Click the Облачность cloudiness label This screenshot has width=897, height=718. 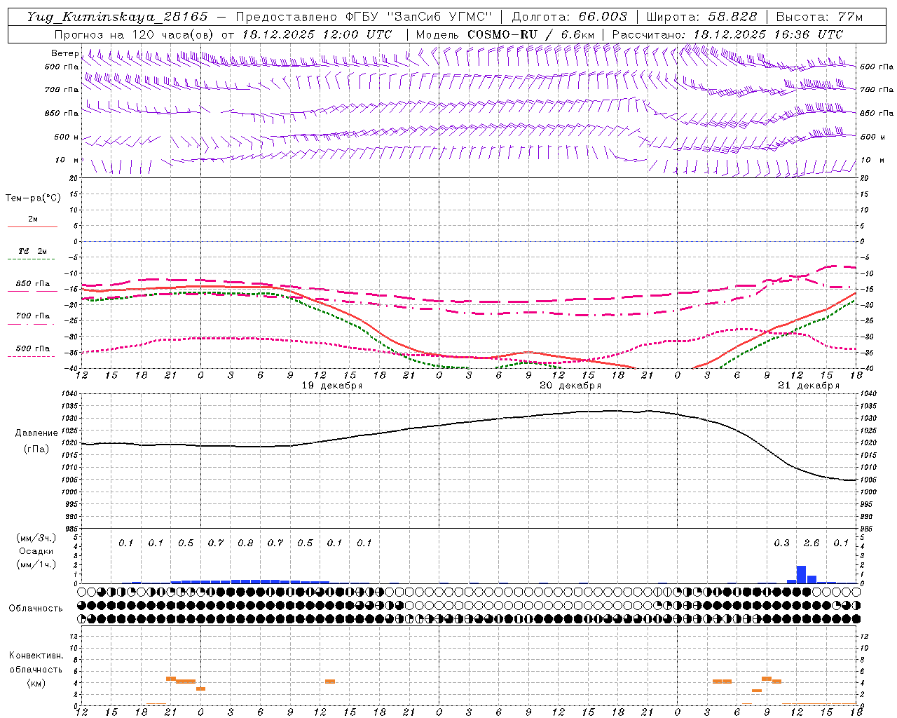coord(36,608)
